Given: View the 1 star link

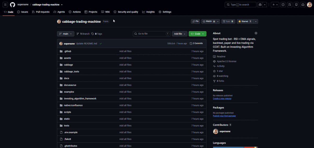Looking at the screenshot, I should point(218,71).
